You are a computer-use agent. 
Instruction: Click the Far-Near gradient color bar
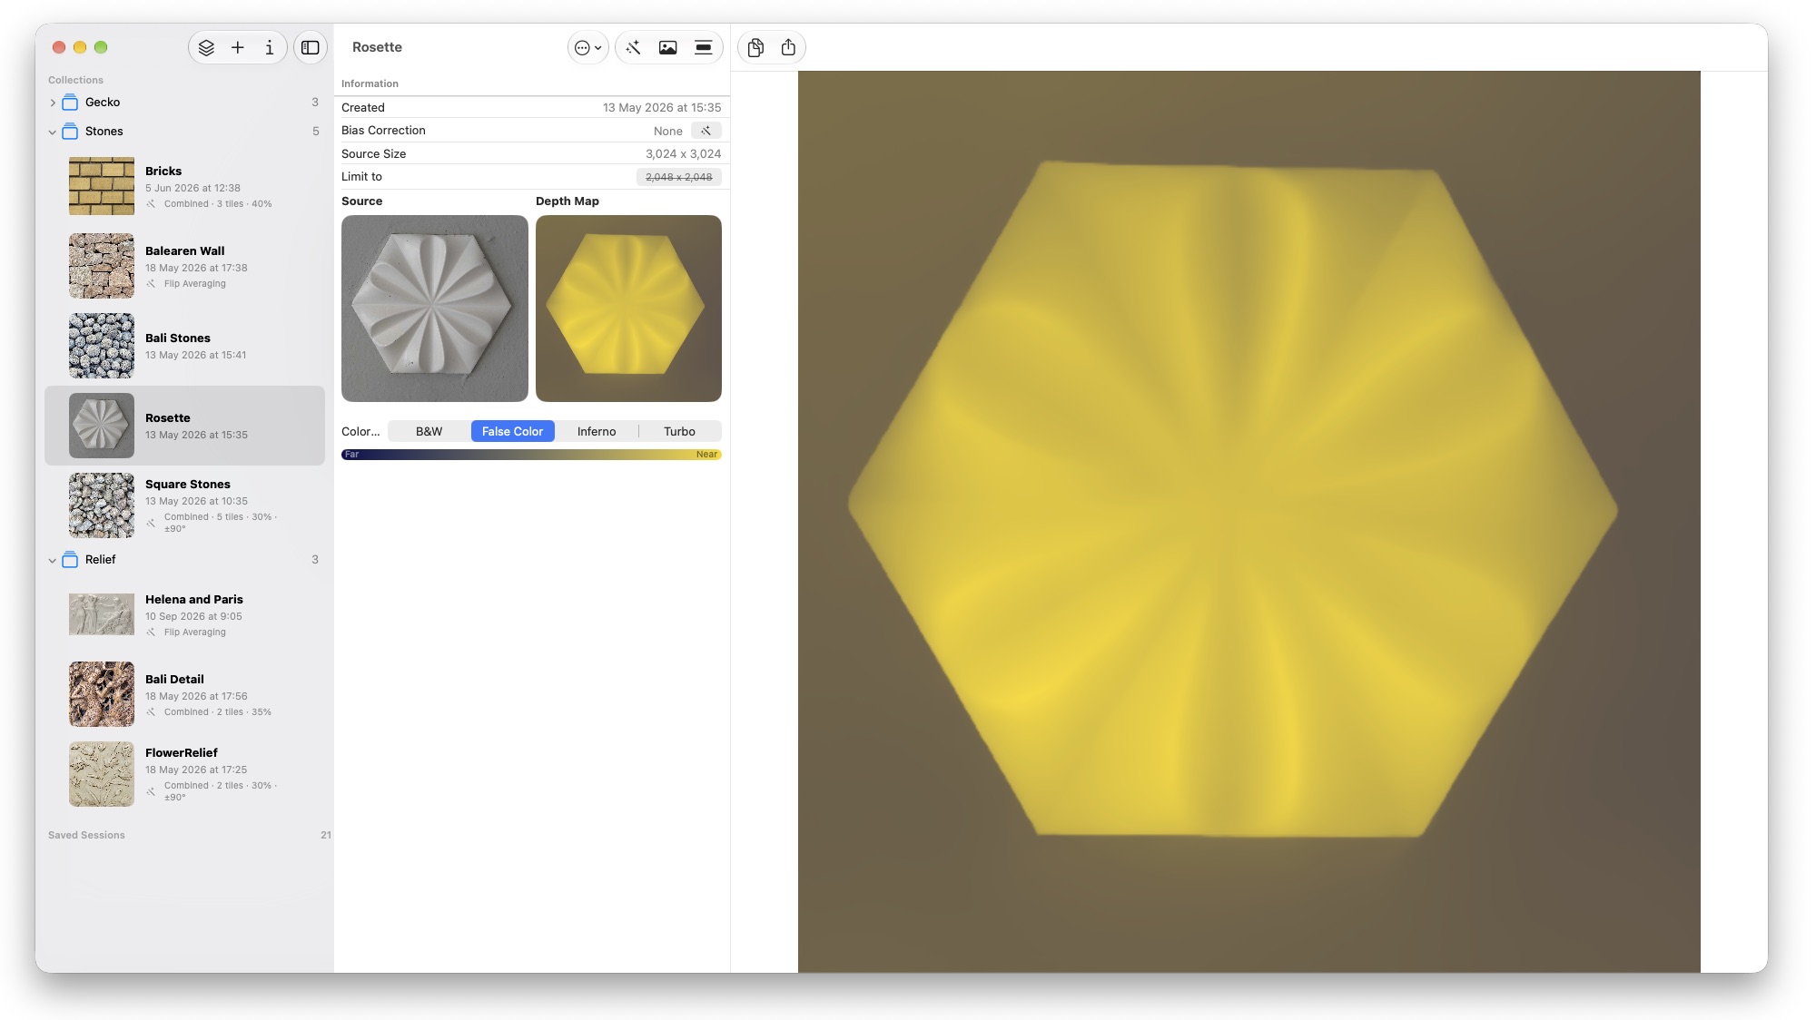coord(531,455)
